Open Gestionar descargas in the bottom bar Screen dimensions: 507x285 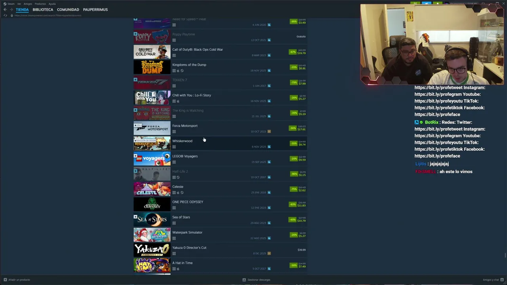coord(256,280)
